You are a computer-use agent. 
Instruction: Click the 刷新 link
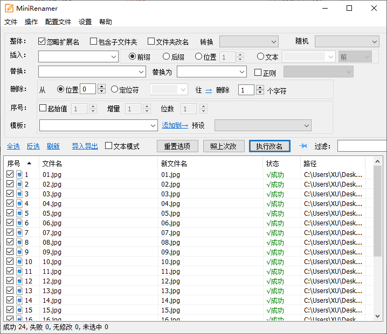(x=53, y=146)
